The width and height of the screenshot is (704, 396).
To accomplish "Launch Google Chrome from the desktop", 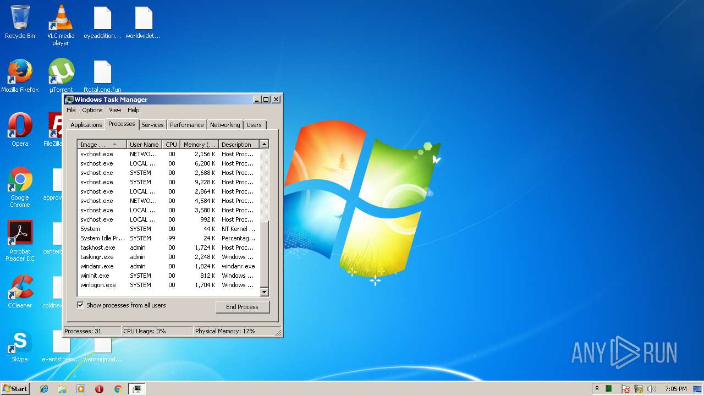I will (x=20, y=188).
